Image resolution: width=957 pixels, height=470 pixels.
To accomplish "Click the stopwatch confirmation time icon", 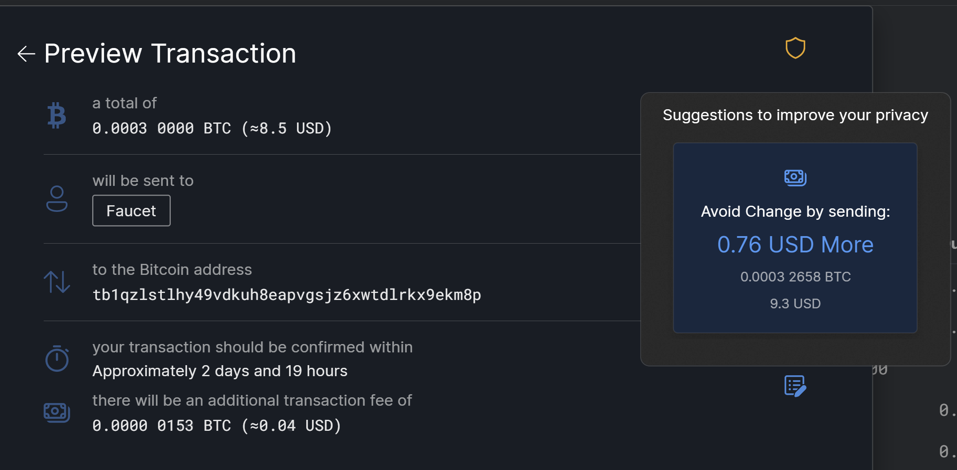I will click(x=57, y=359).
